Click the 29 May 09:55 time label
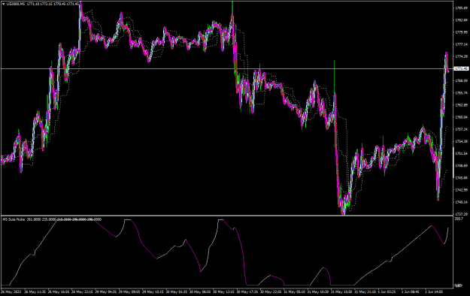 pos(129,291)
